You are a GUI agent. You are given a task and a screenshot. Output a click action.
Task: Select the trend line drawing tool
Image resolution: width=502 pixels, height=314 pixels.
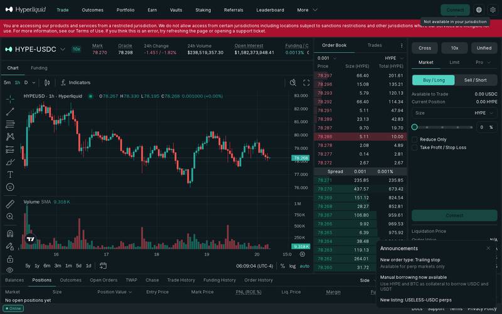pyautogui.click(x=10, y=112)
